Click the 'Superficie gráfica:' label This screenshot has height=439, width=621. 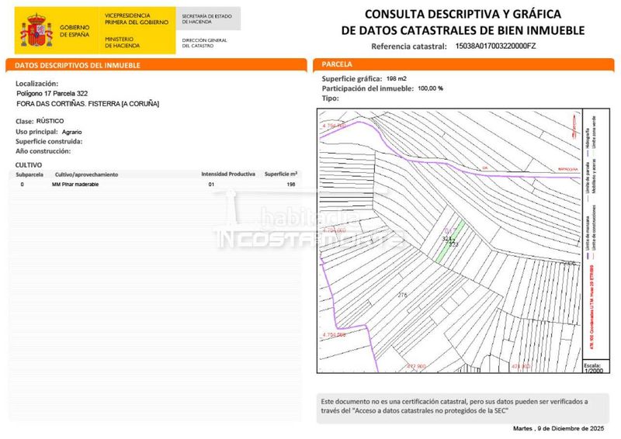[352, 79]
